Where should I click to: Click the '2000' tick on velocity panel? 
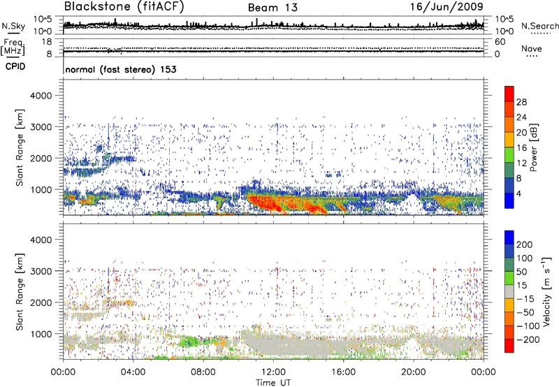[x=41, y=302]
